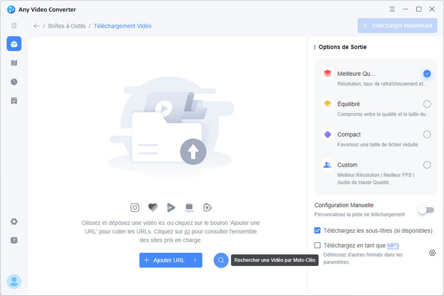Open the MP3 format settings icon
The width and height of the screenshot is (444, 296).
pyautogui.click(x=432, y=253)
